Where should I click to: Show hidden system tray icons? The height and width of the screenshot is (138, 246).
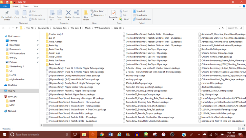tap(199, 134)
